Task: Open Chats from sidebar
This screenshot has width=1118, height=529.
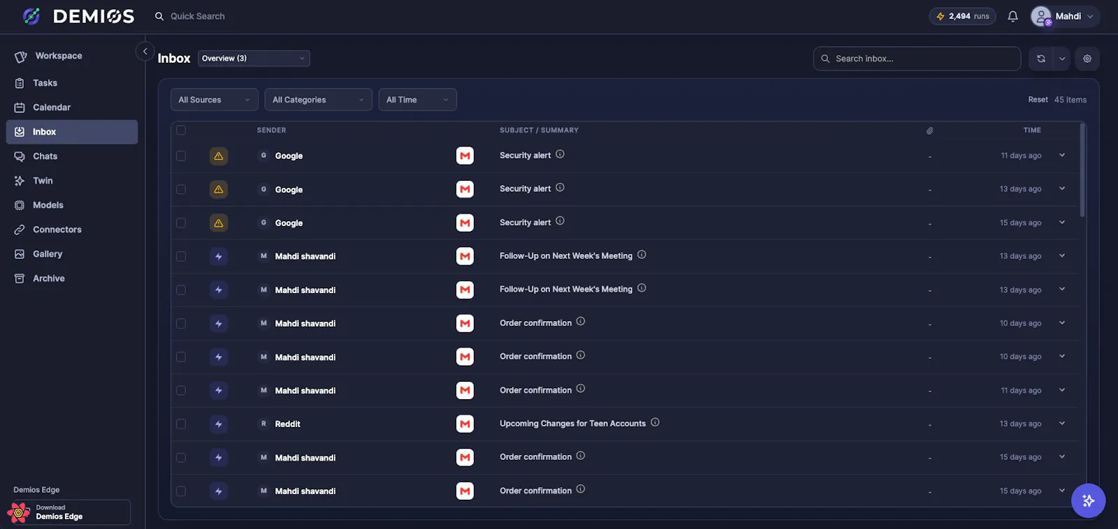Action: (x=72, y=156)
